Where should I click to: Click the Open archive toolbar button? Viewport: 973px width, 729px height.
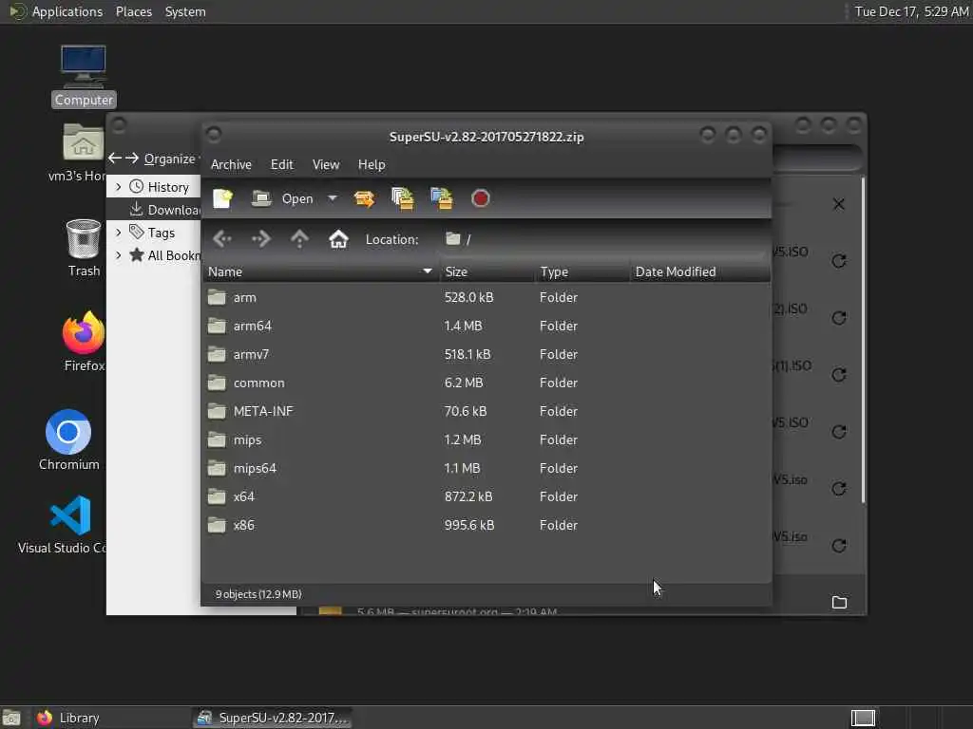click(x=282, y=198)
